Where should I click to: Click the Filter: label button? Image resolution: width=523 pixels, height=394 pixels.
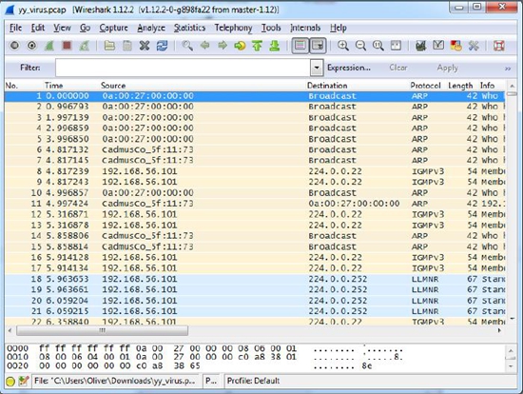pos(30,68)
